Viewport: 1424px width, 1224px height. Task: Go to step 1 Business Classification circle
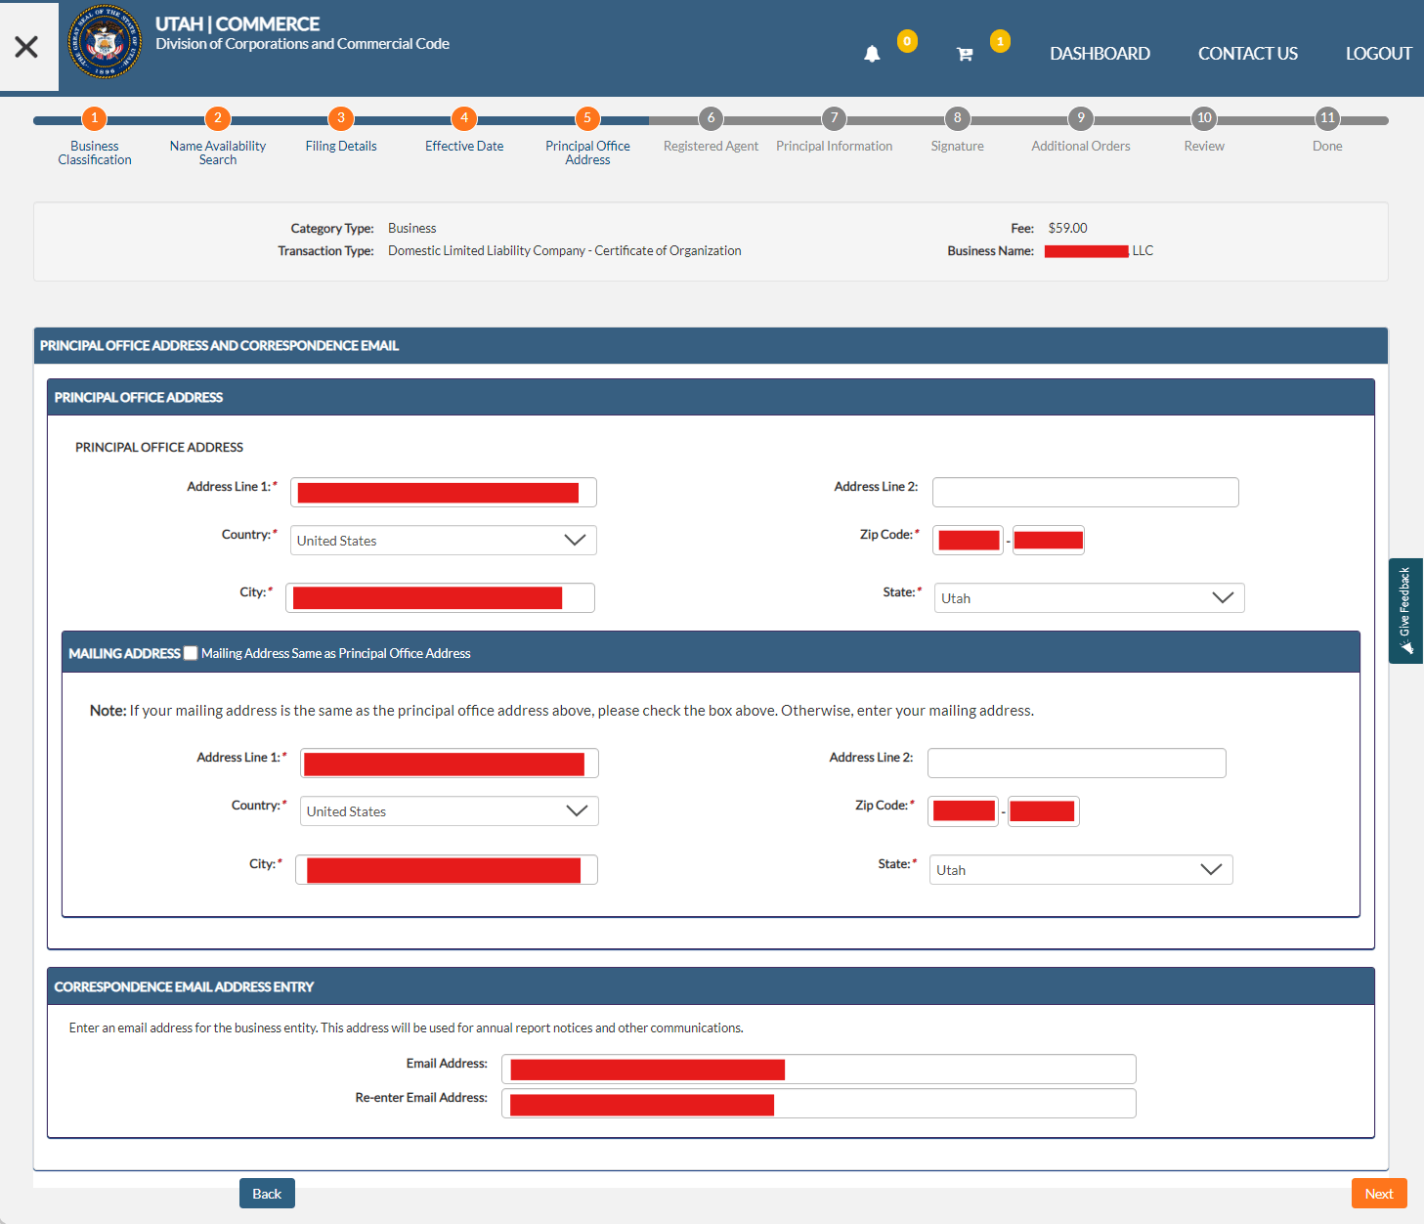(95, 118)
